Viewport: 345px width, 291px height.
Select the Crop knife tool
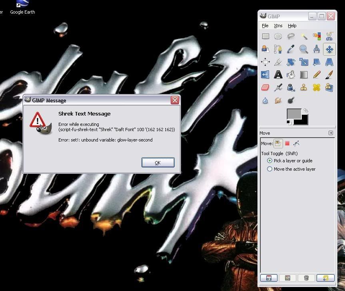[278, 62]
